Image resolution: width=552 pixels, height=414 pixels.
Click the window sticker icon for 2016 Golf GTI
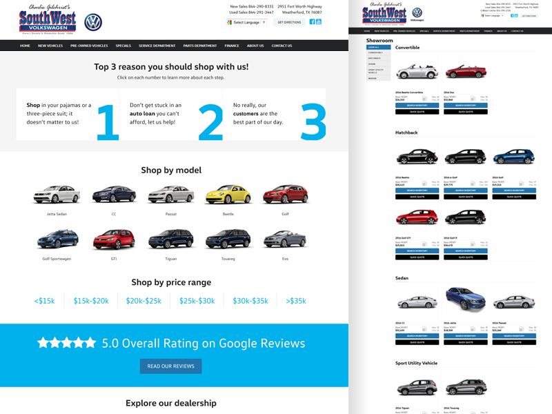pos(424,244)
